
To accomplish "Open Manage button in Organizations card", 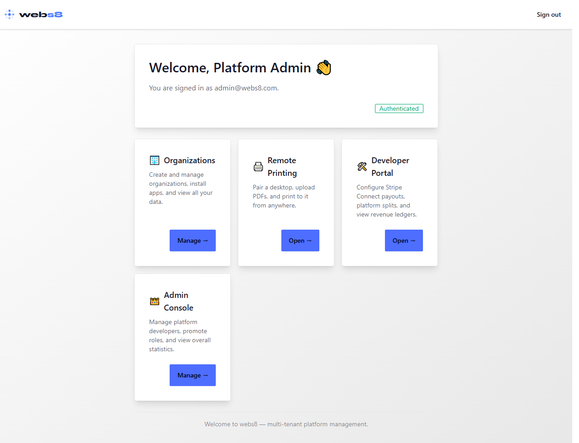I will 193,240.
